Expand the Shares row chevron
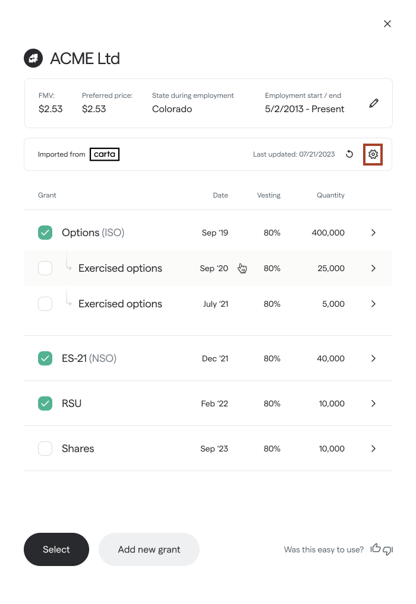The width and height of the screenshot is (416, 604). point(373,449)
